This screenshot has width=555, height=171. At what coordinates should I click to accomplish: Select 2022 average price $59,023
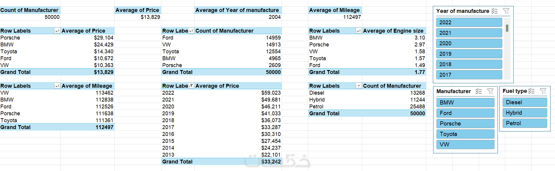tap(238, 93)
